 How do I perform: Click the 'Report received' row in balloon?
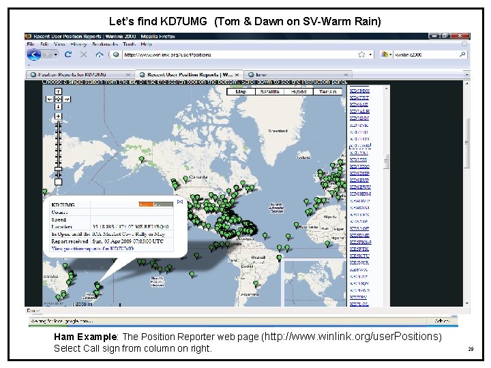pyautogui.click(x=112, y=241)
